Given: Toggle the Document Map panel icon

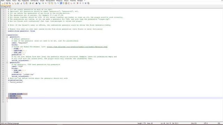Looking at the screenshot, I should click(66, 3).
